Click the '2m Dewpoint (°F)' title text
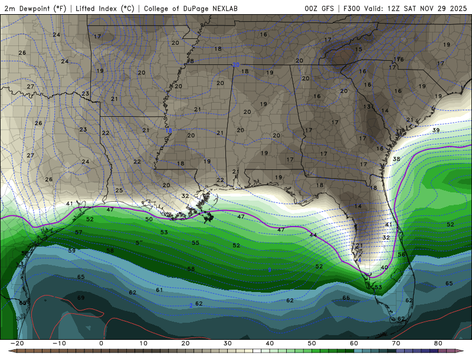Image resolution: width=472 pixels, height=354 pixels. coord(35,9)
